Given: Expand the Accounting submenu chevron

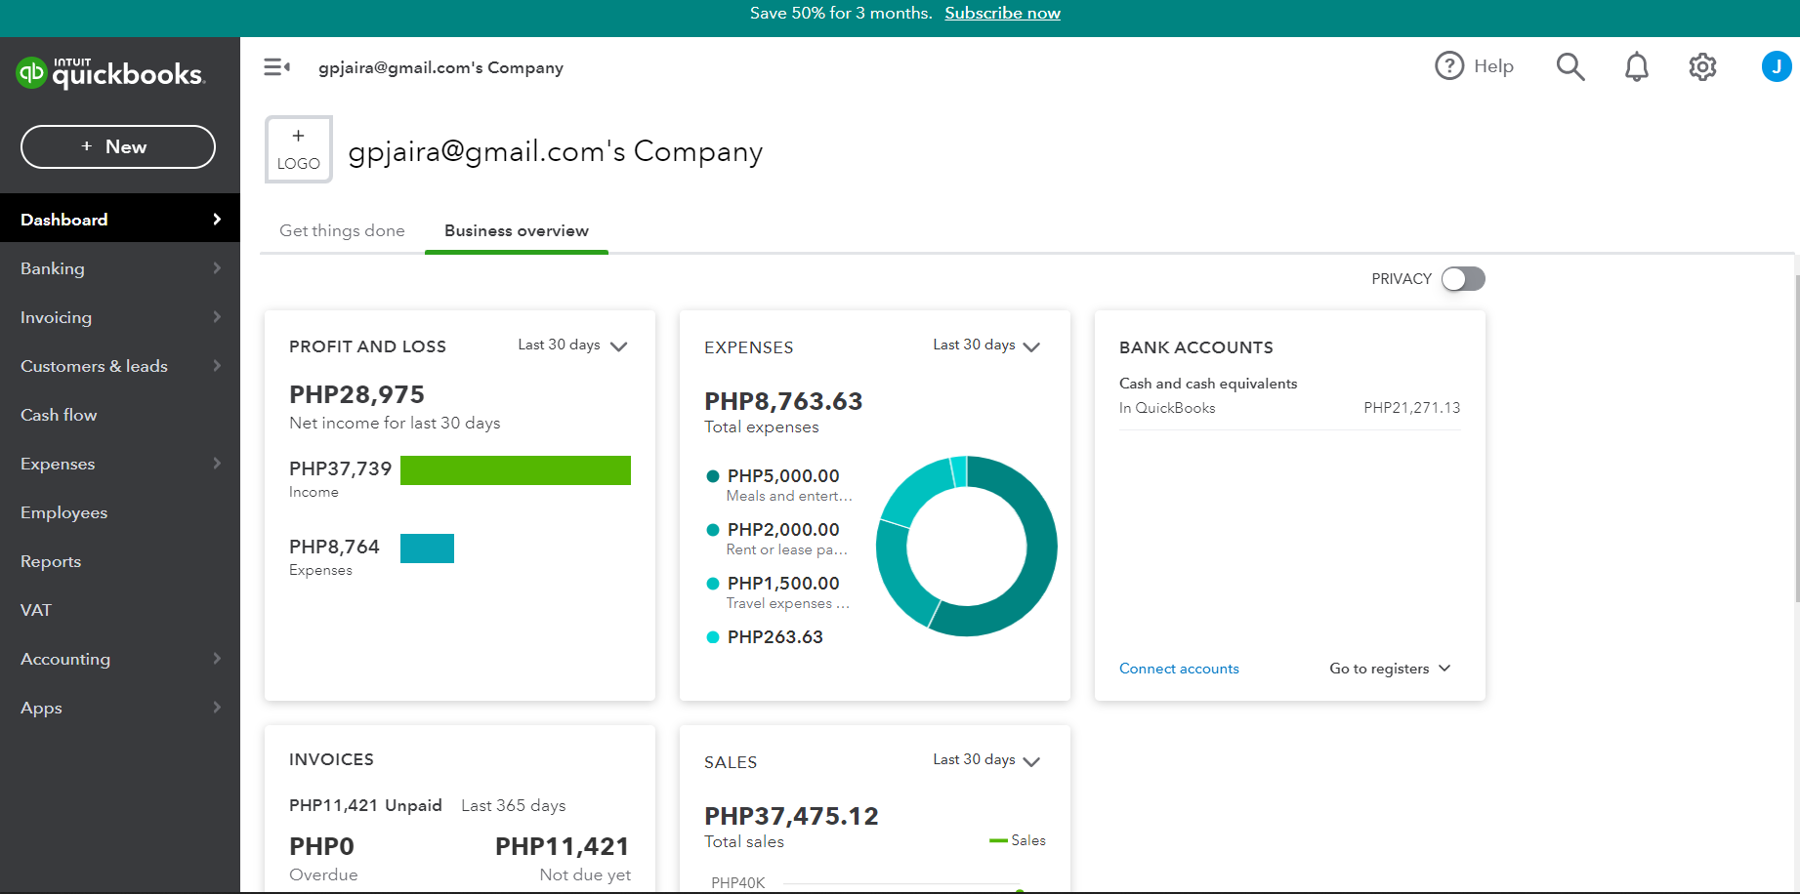Looking at the screenshot, I should tap(217, 659).
